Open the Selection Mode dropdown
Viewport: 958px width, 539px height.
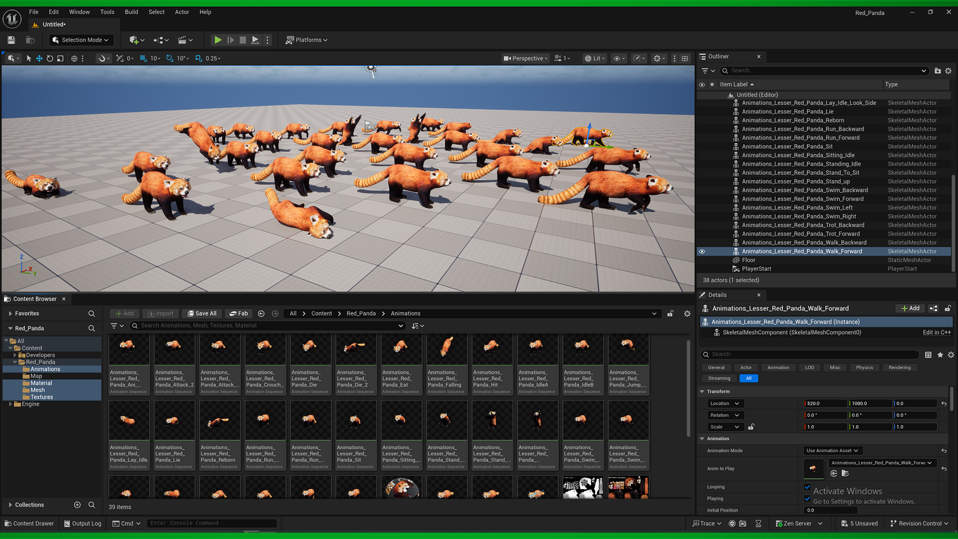[81, 40]
